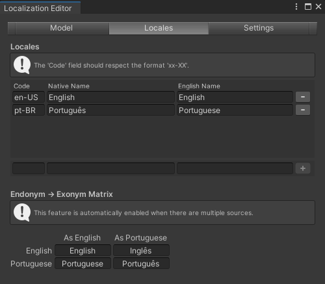The width and height of the screenshot is (325, 284).
Task: Click the plus button to add locale
Action: click(x=303, y=168)
